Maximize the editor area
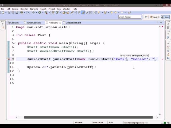The image size is (171, 128). click(161, 22)
